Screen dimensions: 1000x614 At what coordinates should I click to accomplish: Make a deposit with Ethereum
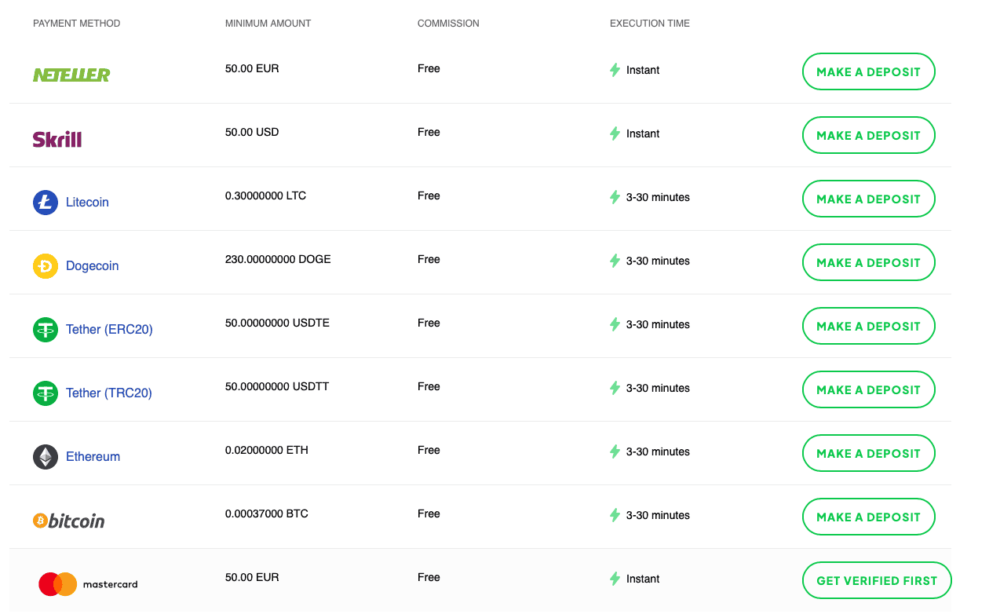pos(868,453)
